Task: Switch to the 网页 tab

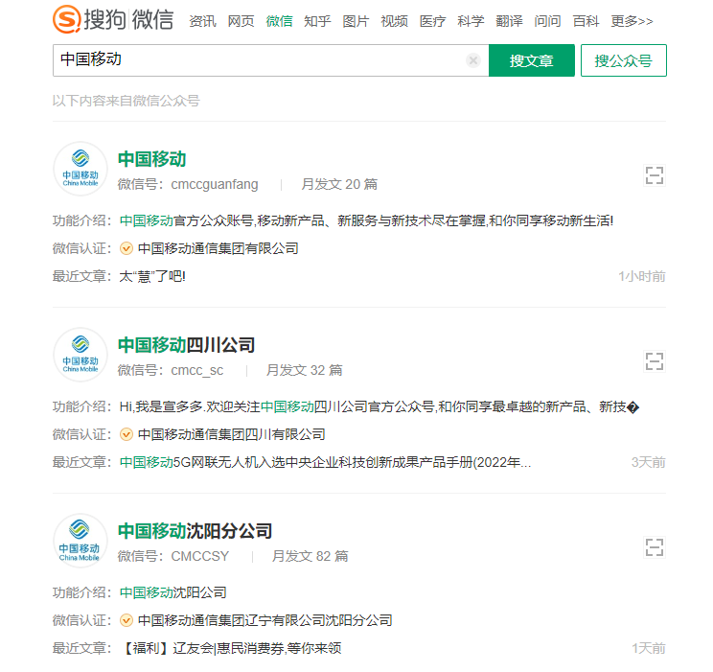Action: tap(241, 21)
